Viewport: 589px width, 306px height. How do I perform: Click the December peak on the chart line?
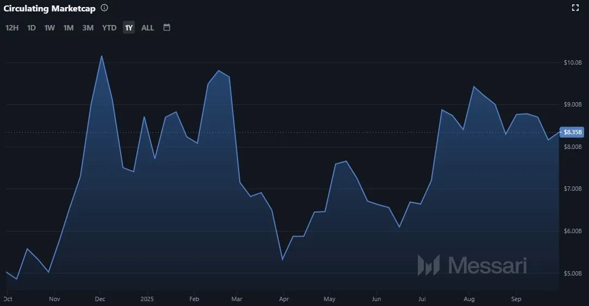[102, 56]
